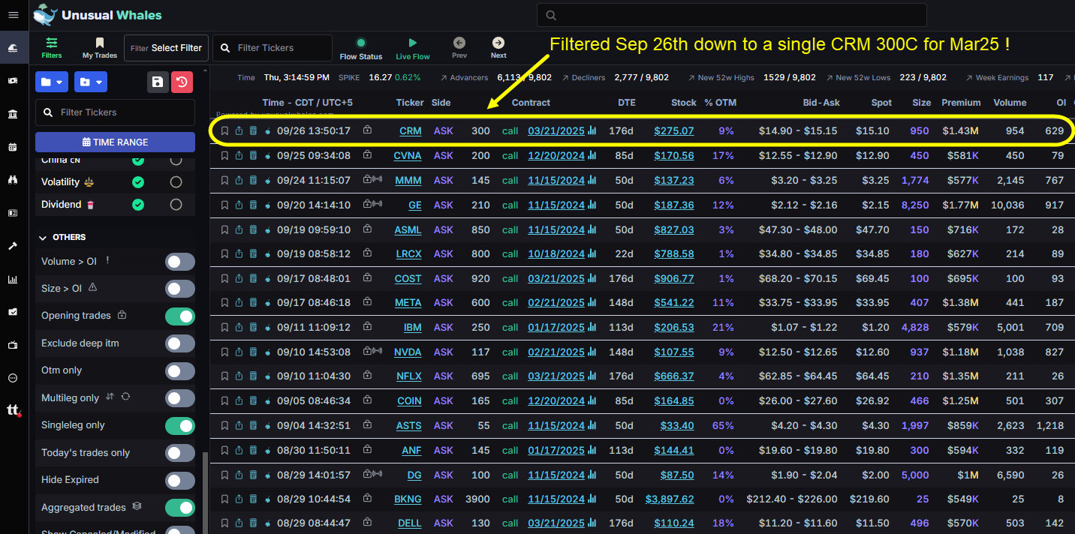Image resolution: width=1075 pixels, height=534 pixels.
Task: Open the hamburger menu in the sidebar
Action: tap(13, 14)
